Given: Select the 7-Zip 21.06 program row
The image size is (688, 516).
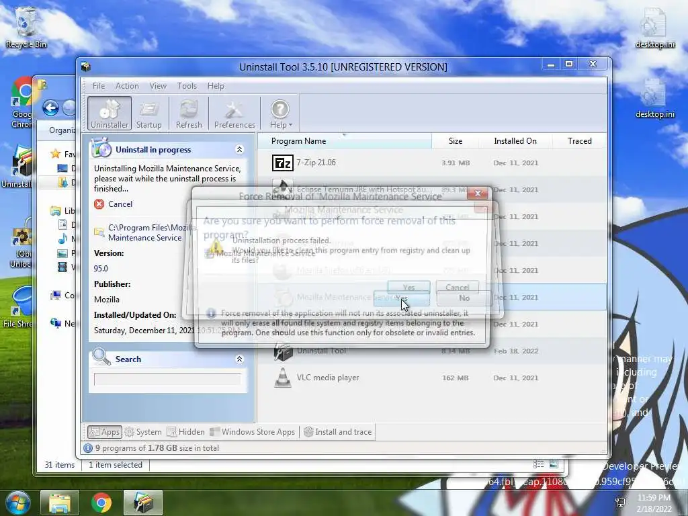Looking at the screenshot, I should pyautogui.click(x=432, y=163).
